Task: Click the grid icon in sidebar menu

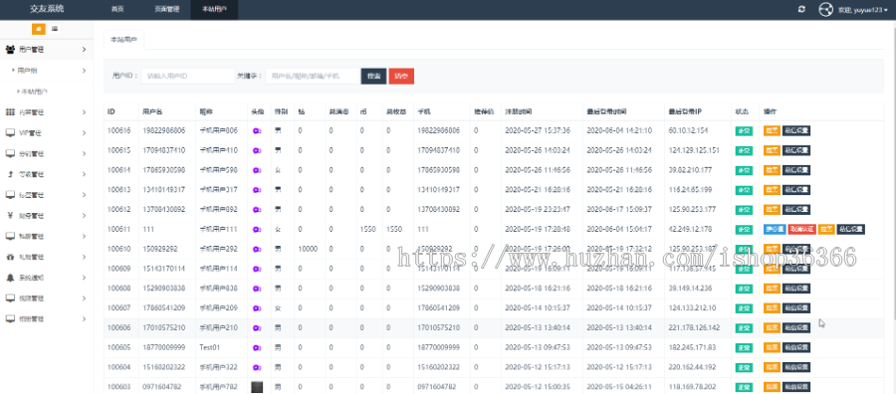Action: tap(10, 111)
